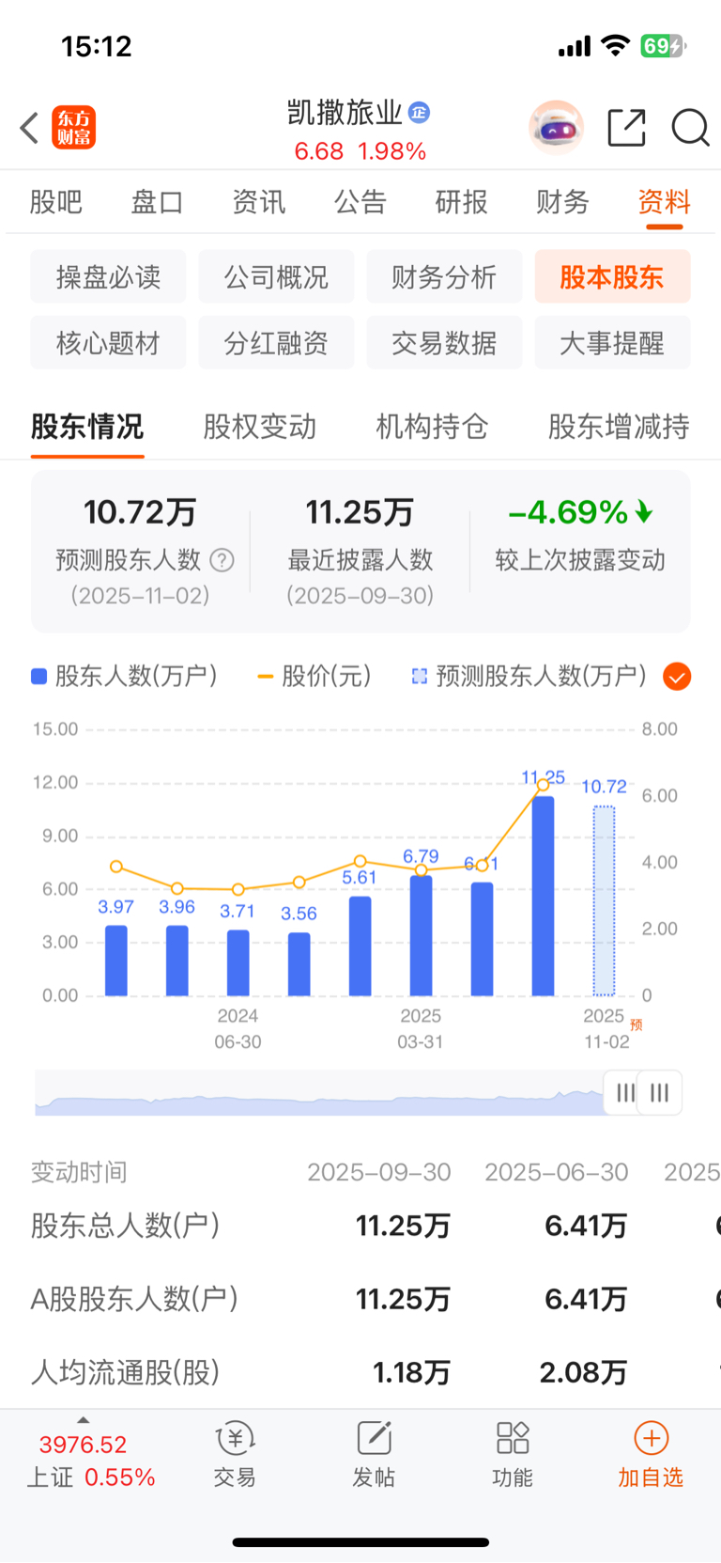Screen dimensions: 721x1563
Task: Tap the Wi-Fi indicator in status bar
Action: (616, 45)
